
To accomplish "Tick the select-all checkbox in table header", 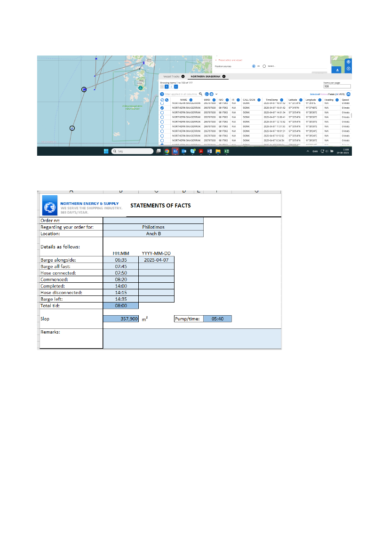I will [x=162, y=100].
